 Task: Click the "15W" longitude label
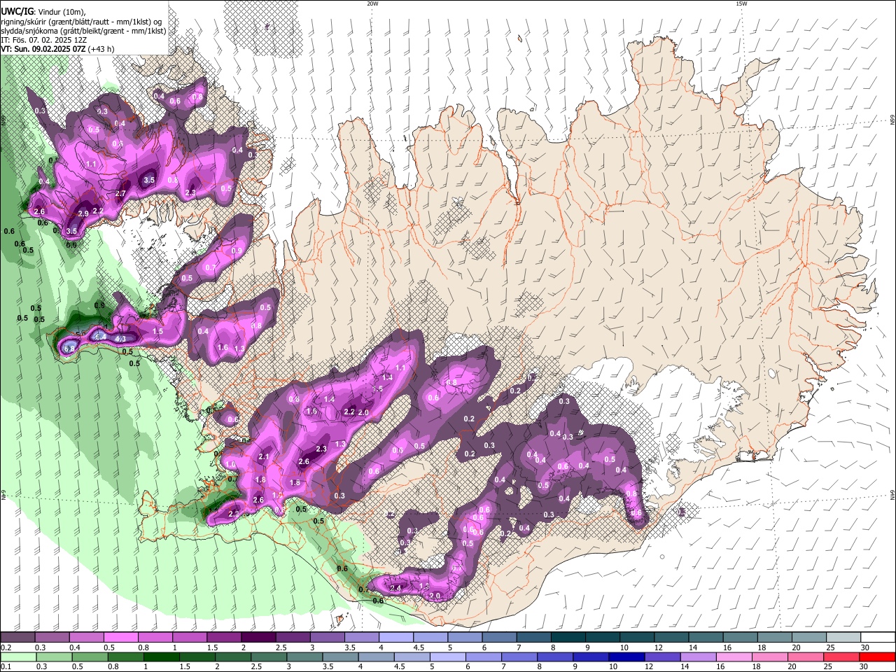[x=741, y=3]
